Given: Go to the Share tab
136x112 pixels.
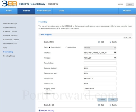Looking at the screenshot, I should [61, 11].
